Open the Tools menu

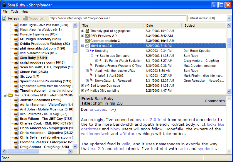pos(15,11)
